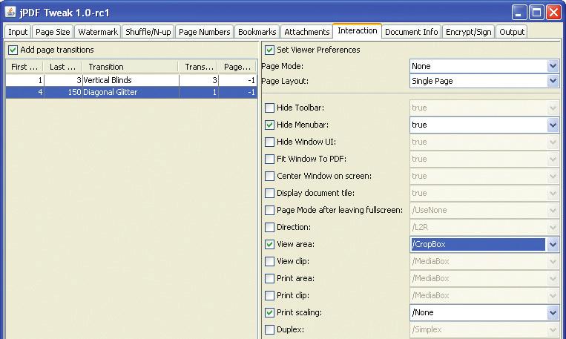Select the Interaction tab
Image resolution: width=566 pixels, height=339 pixels.
point(358,30)
